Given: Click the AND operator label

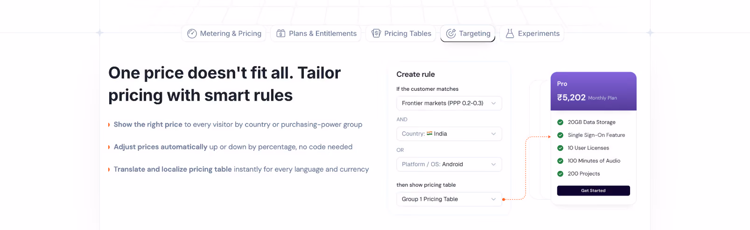Looking at the screenshot, I should (402, 120).
